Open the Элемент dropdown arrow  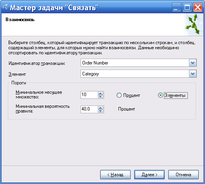tap(192, 74)
